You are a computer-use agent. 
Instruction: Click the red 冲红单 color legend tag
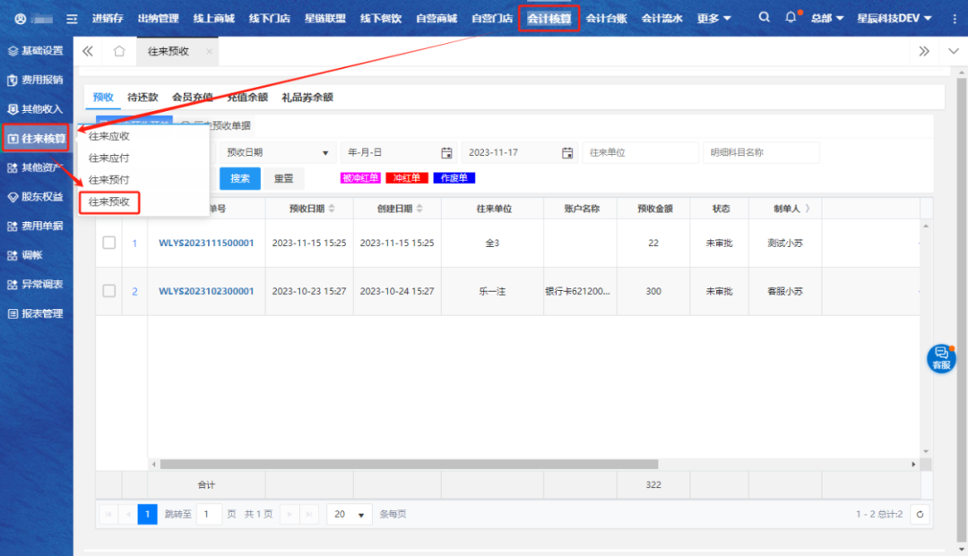click(407, 178)
